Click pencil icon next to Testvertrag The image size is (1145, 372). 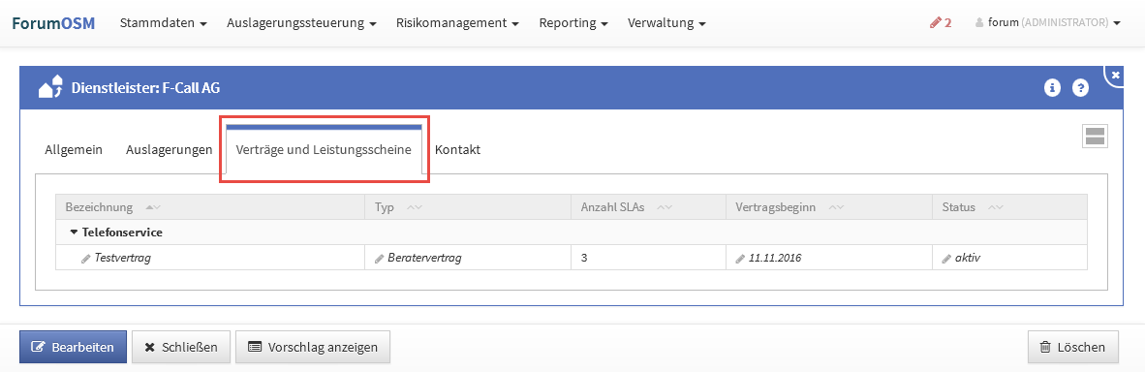[x=86, y=258]
